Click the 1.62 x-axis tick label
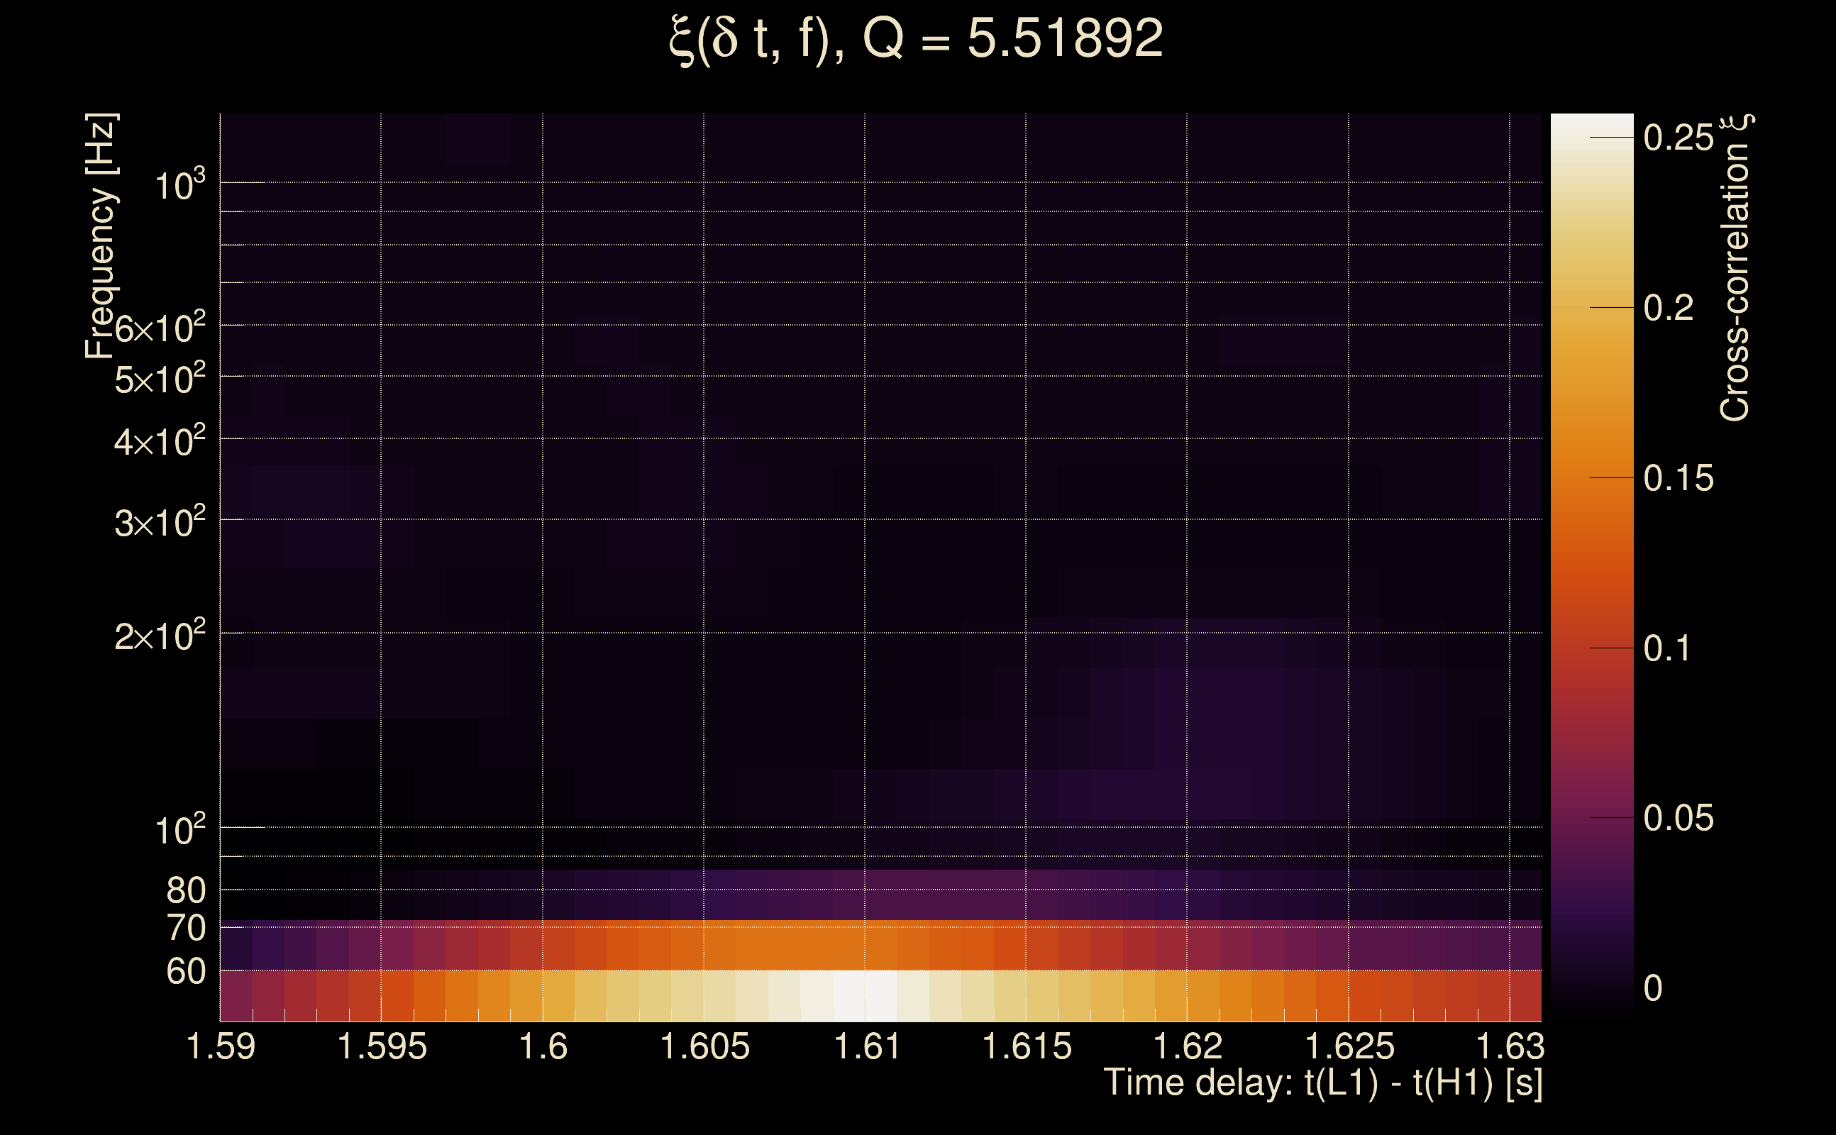 tap(1188, 1046)
